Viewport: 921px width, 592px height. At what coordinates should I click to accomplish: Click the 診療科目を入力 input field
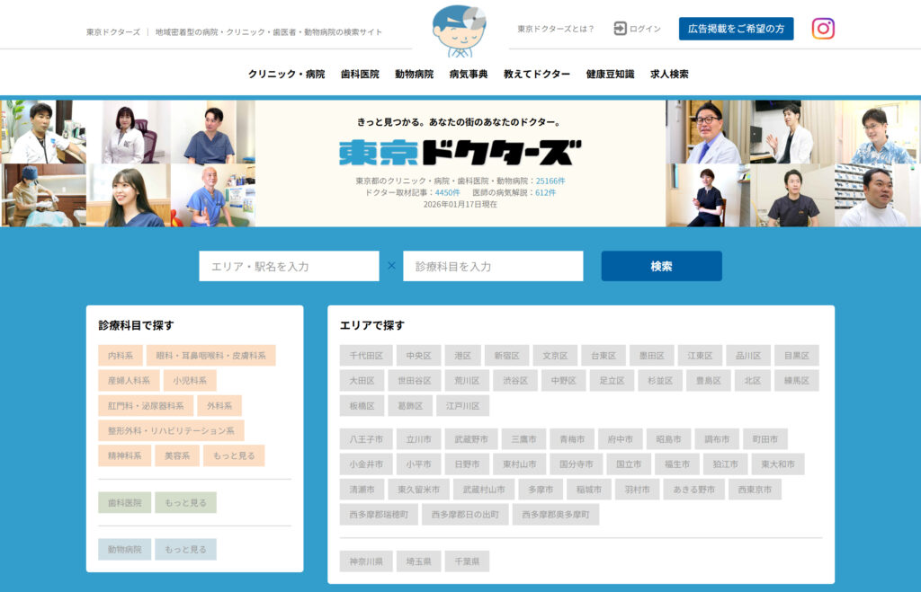click(x=493, y=266)
